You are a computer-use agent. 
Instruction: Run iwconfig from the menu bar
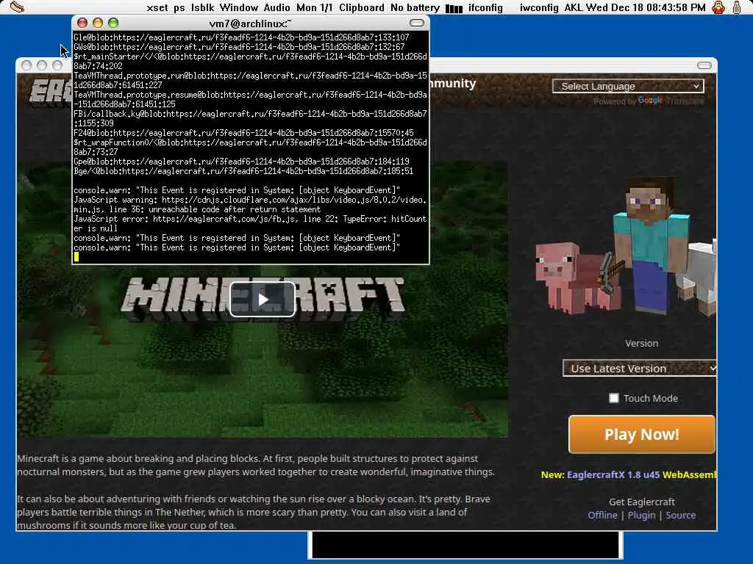[x=539, y=7]
